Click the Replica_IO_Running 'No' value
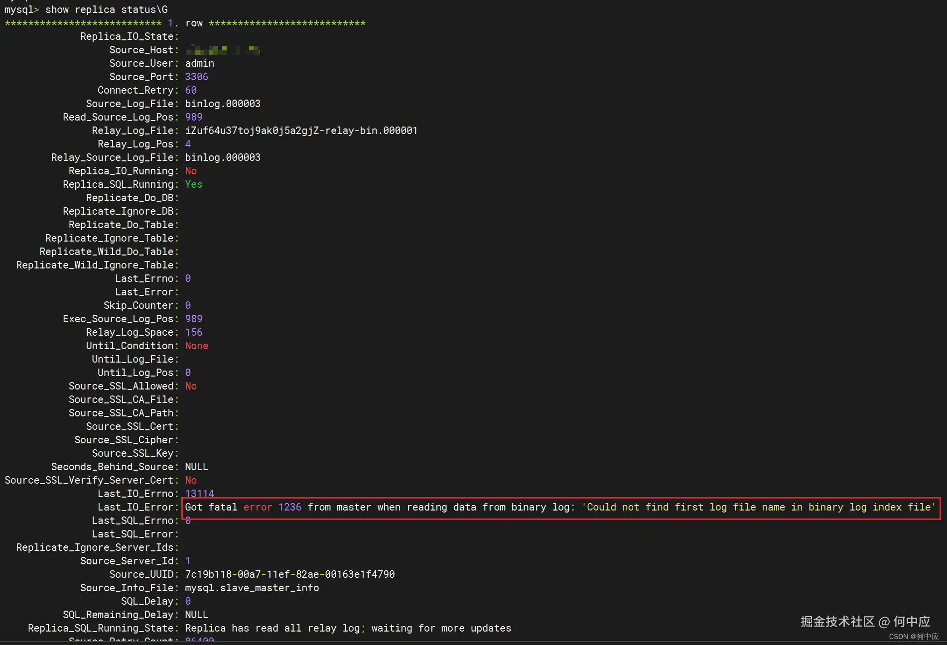 point(191,171)
